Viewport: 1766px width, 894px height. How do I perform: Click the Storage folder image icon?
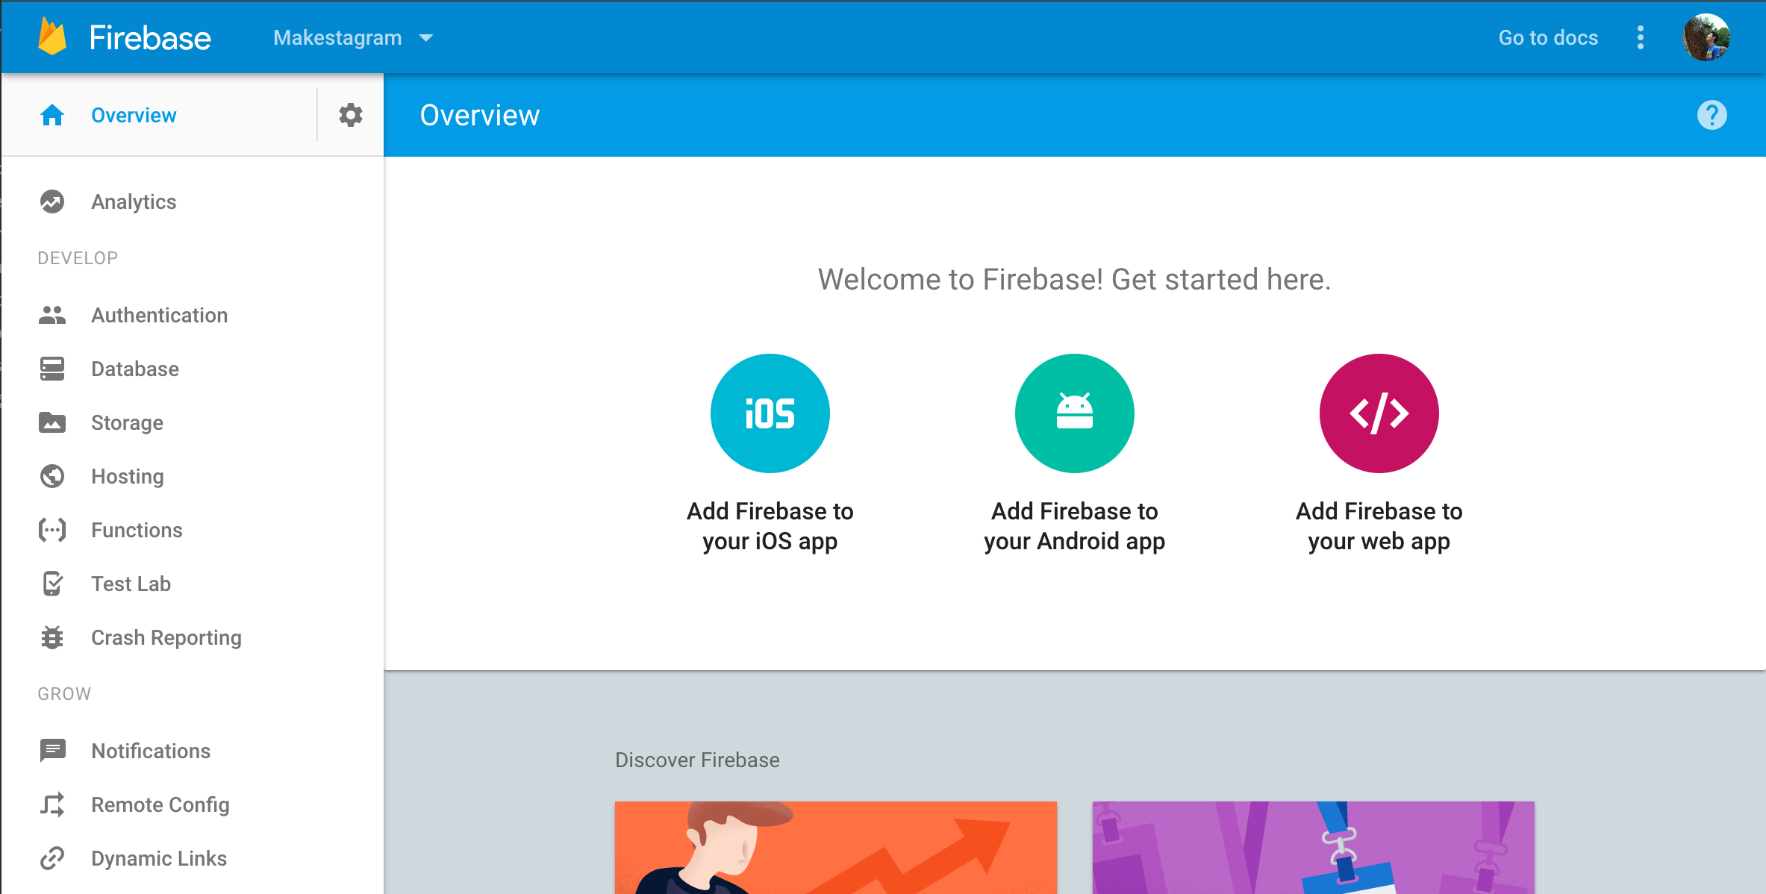pos(52,422)
